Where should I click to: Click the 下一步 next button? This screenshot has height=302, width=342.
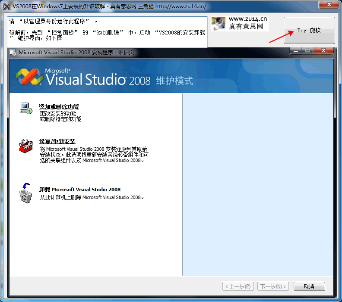pos(273,286)
